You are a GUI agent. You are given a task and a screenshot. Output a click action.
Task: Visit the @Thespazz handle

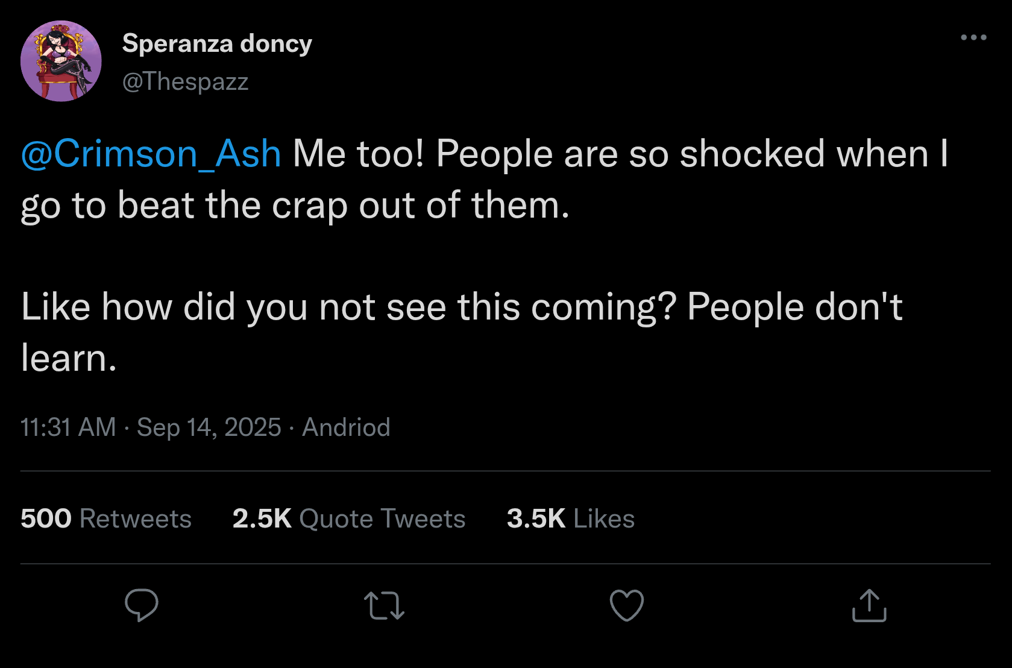[x=185, y=81]
